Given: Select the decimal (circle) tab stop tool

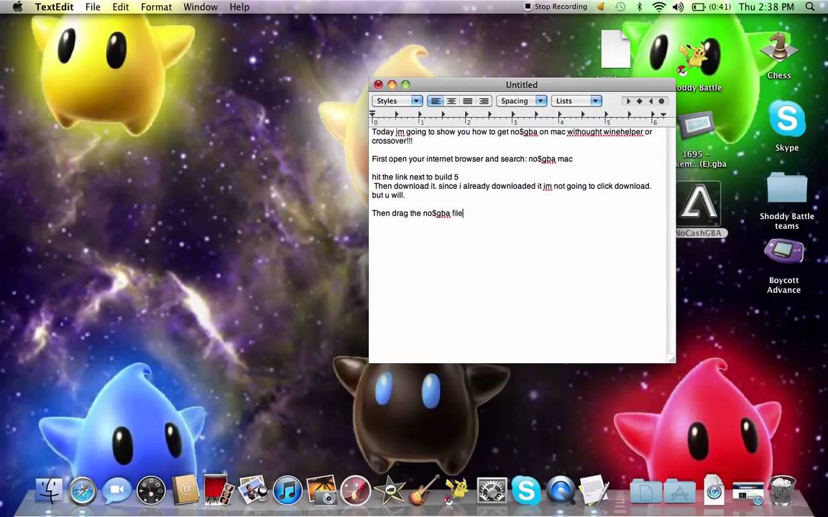Looking at the screenshot, I should tap(662, 101).
